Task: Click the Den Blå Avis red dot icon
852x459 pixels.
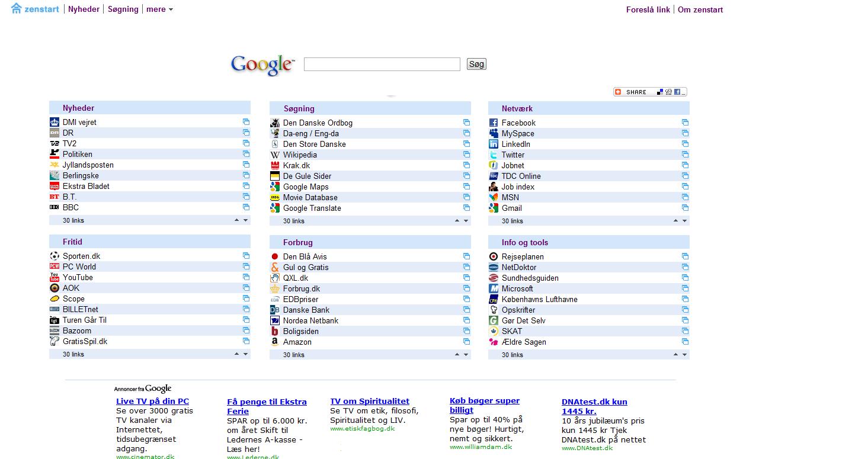Action: pyautogui.click(x=275, y=256)
